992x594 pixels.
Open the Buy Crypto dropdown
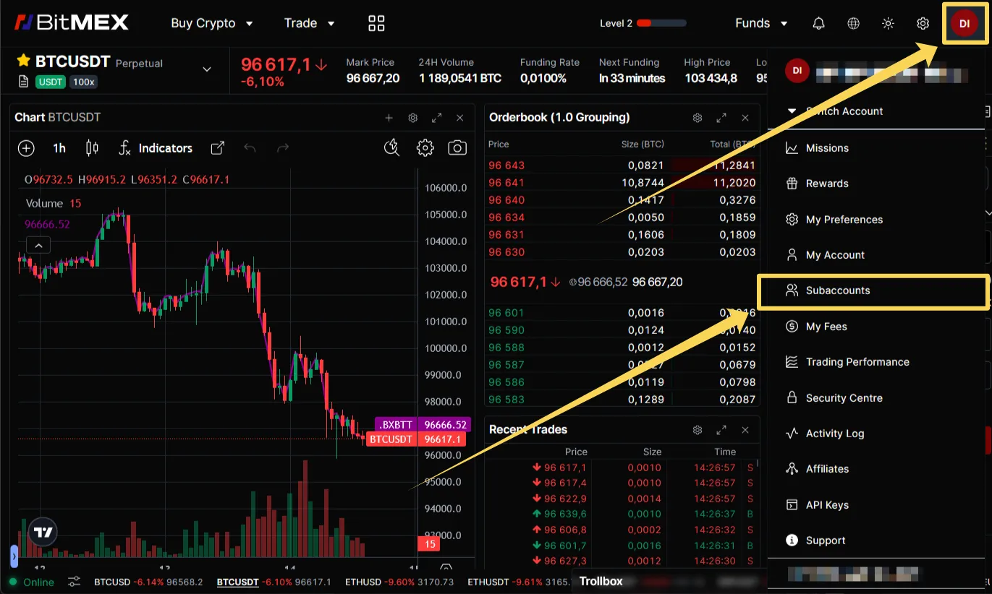tap(211, 22)
